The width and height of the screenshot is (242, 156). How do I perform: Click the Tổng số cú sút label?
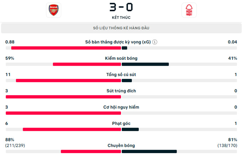pyautogui.click(x=121, y=75)
